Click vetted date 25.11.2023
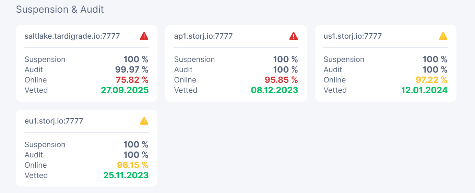475x193 pixels. coord(126,175)
